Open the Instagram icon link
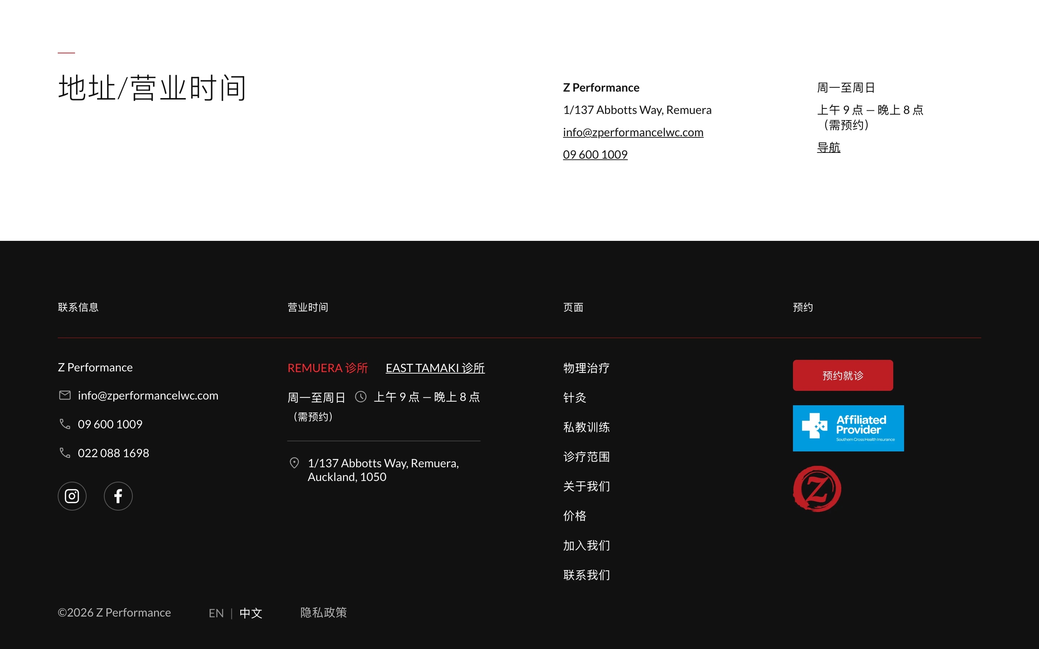1039x649 pixels. coord(72,496)
